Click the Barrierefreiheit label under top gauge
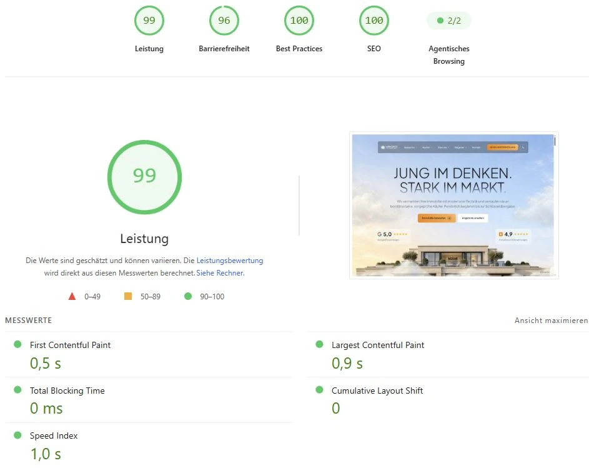 point(224,49)
